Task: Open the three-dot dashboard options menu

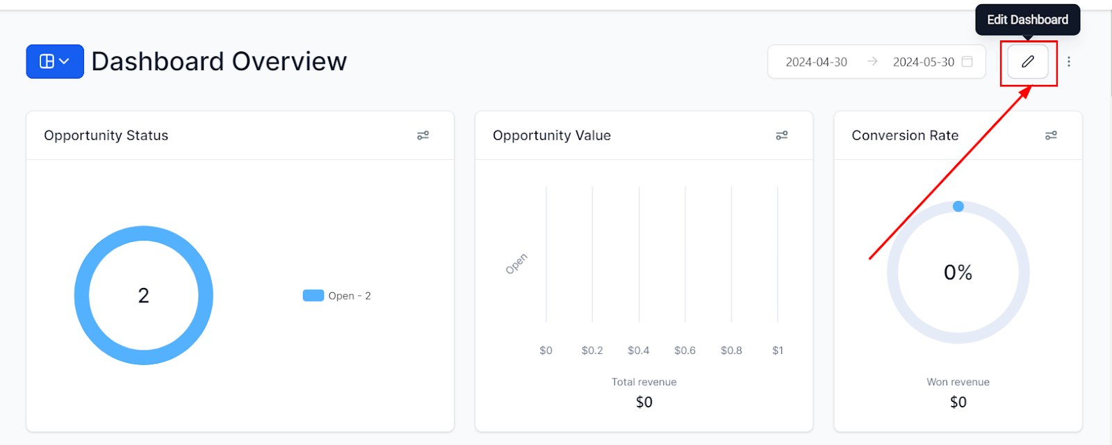Action: pyautogui.click(x=1068, y=61)
